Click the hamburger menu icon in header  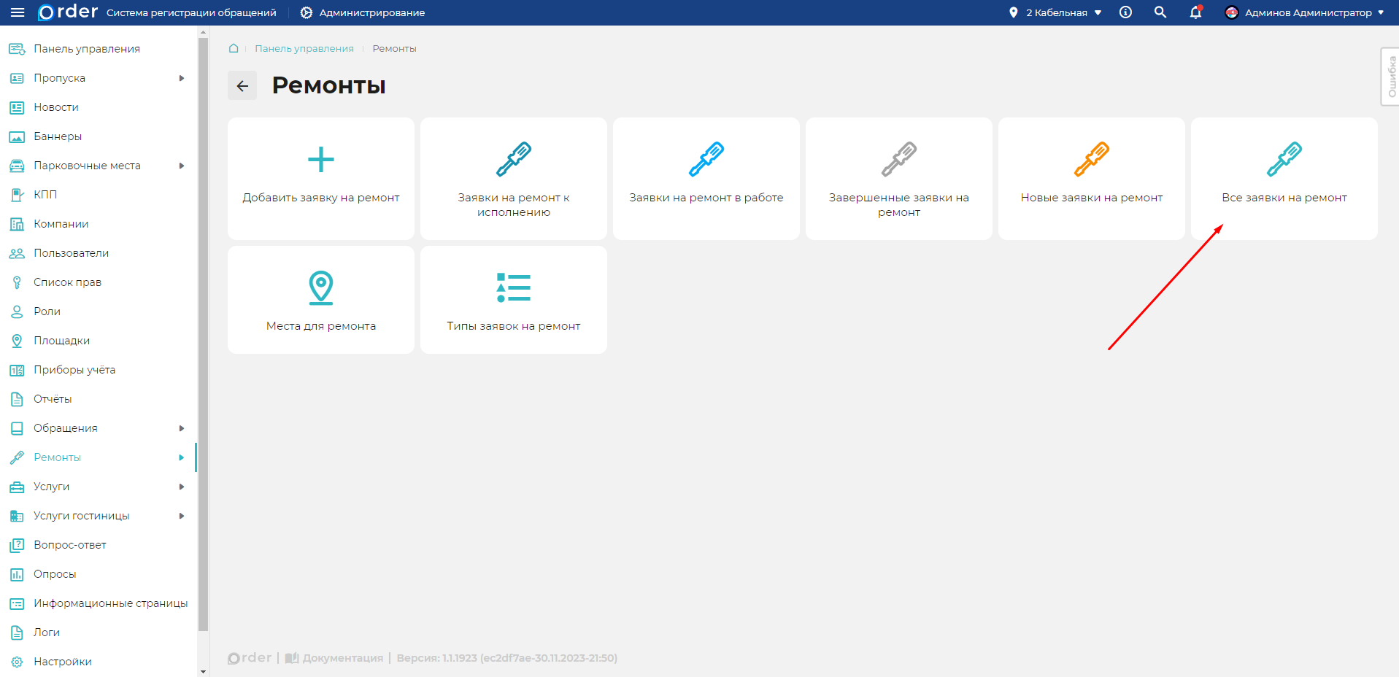(18, 12)
